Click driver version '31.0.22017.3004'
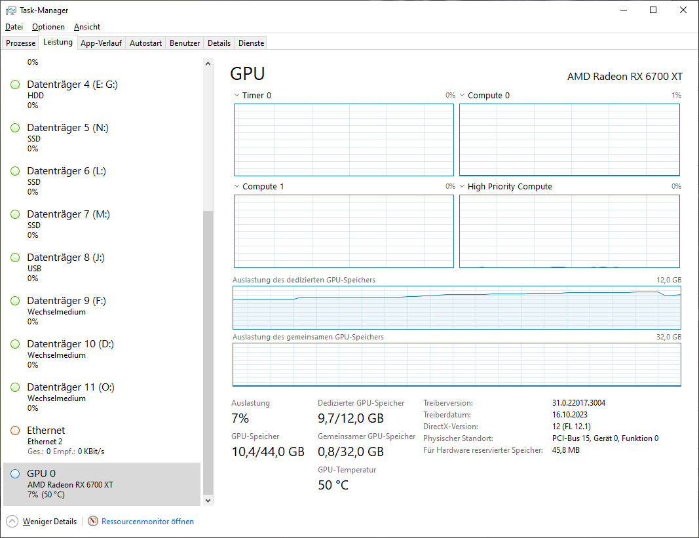The image size is (699, 538). (578, 403)
